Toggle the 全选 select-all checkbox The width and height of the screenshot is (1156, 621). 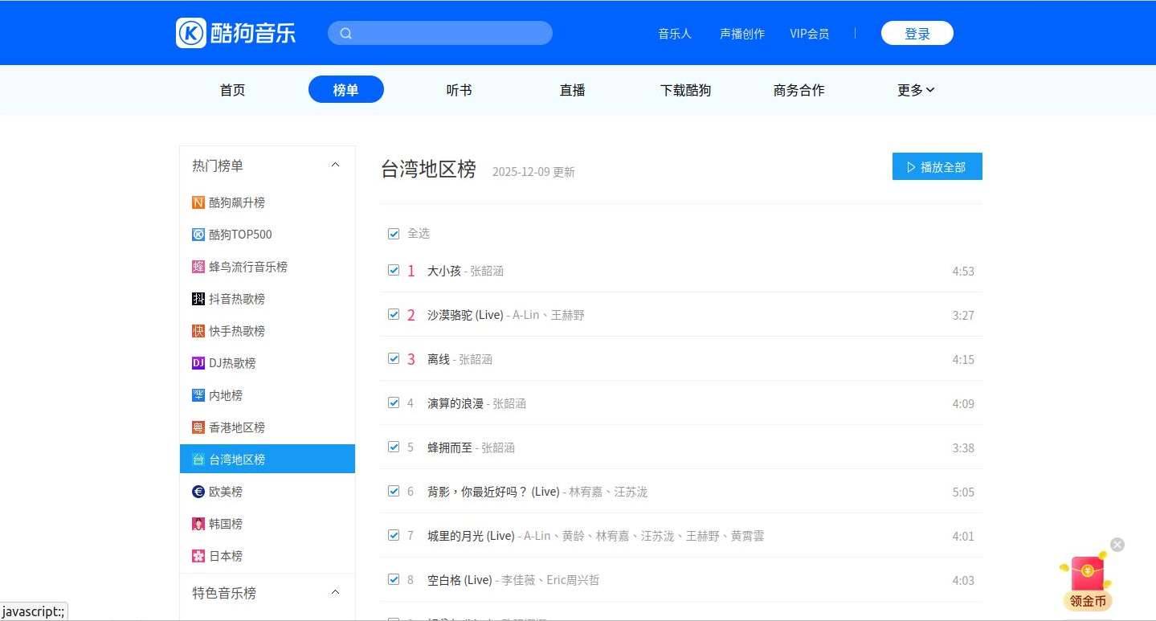(394, 234)
